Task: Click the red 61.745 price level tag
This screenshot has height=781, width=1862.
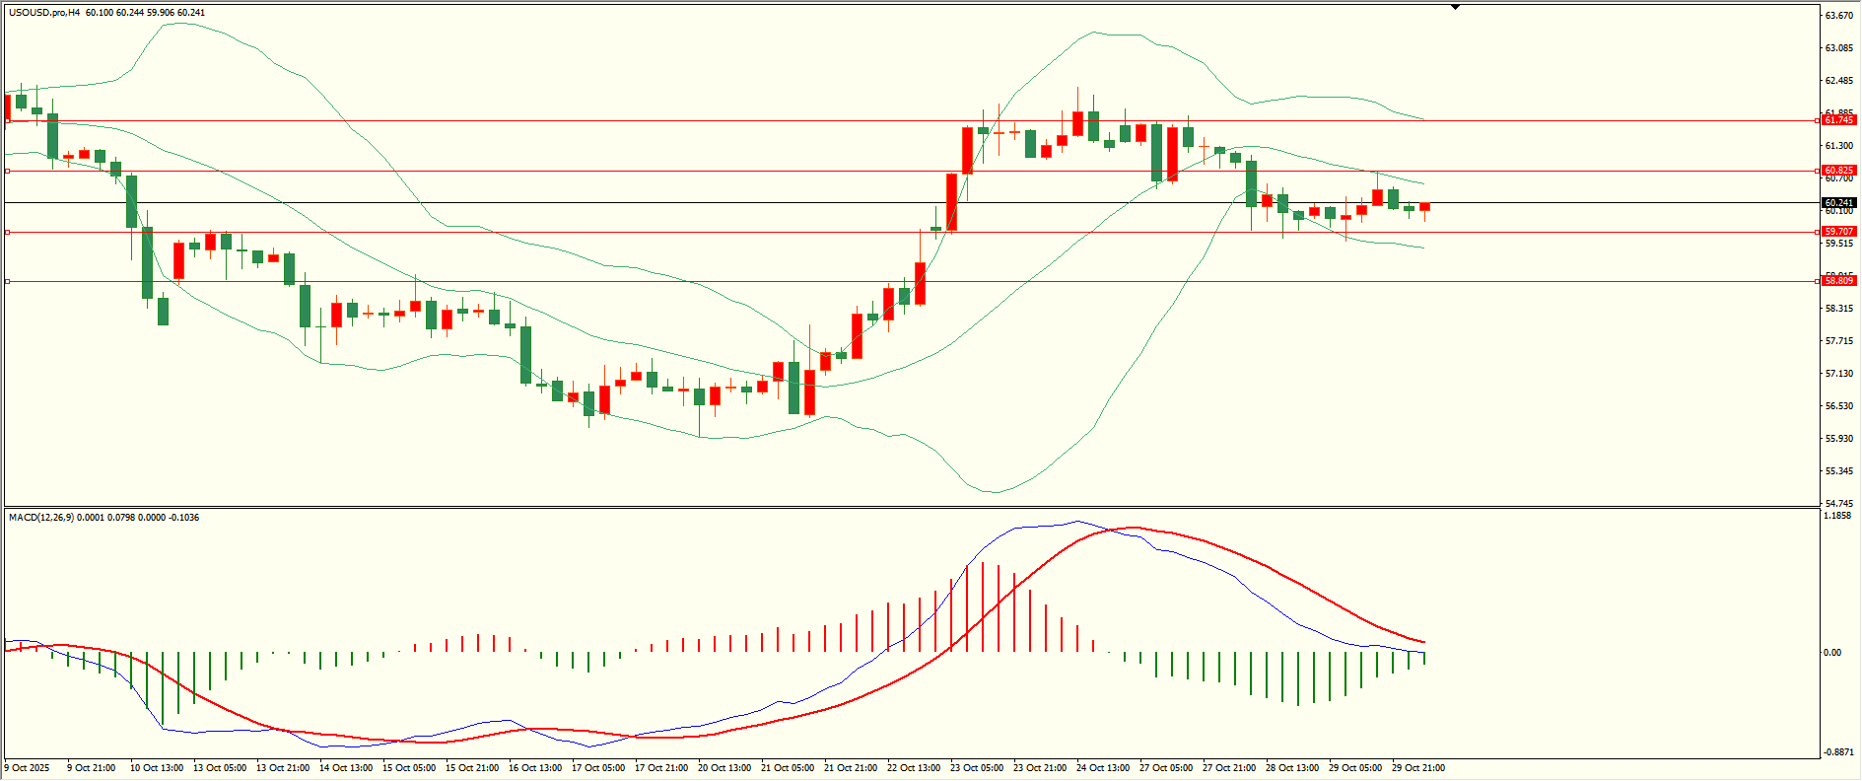Action: [x=1838, y=120]
